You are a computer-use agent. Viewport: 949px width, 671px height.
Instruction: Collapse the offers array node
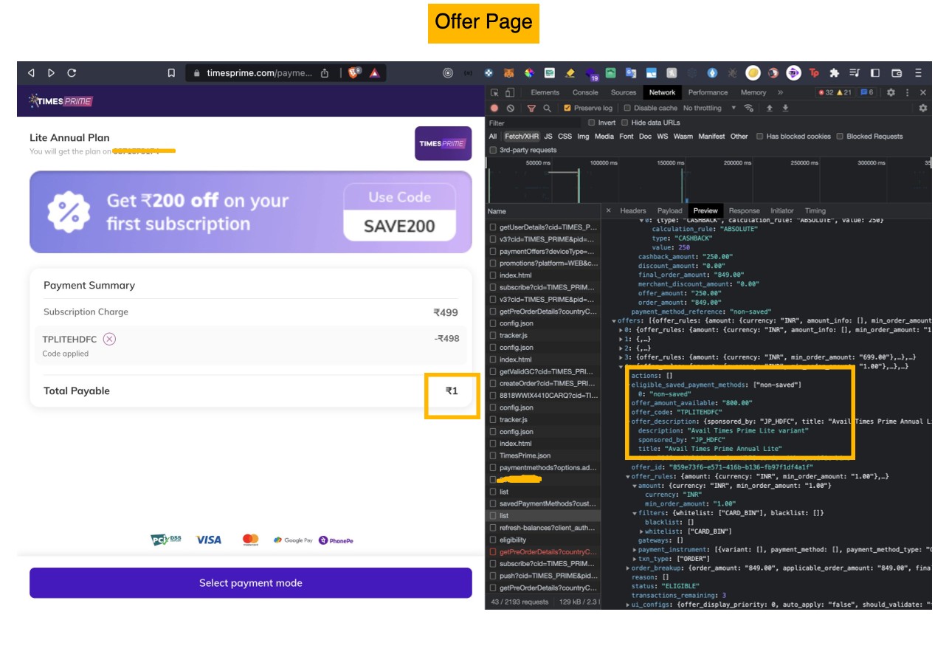(614, 321)
